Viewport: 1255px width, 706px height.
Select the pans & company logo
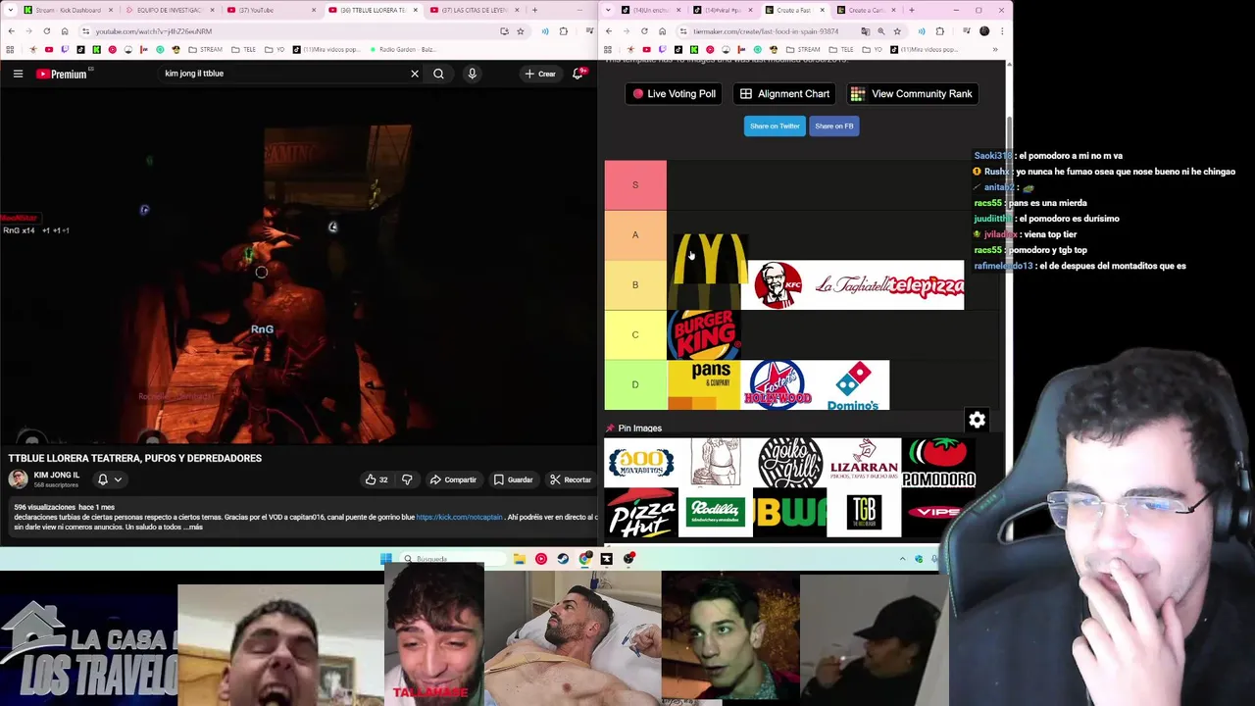704,384
